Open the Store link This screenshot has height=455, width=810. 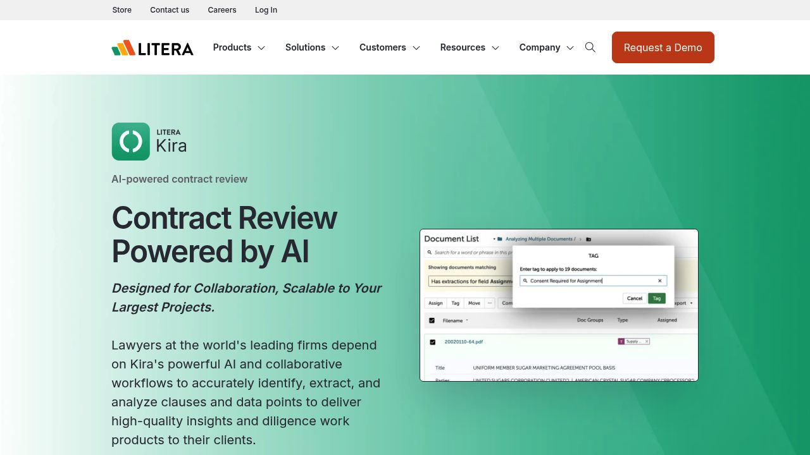pos(122,10)
